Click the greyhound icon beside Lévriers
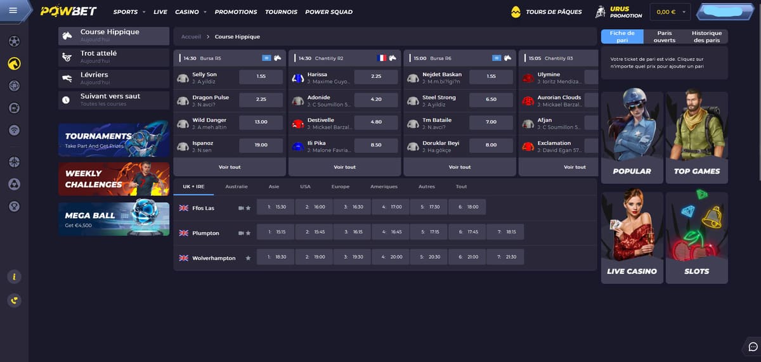Screen dimensions: 761x362 pos(67,79)
